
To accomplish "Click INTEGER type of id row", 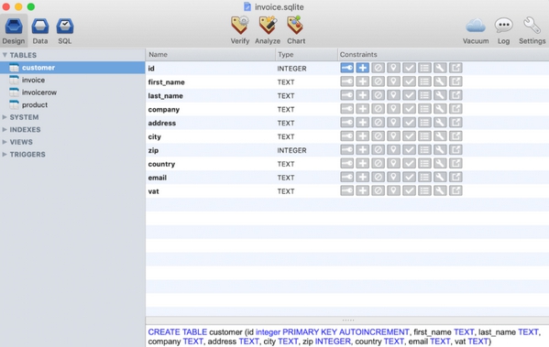I will click(291, 69).
